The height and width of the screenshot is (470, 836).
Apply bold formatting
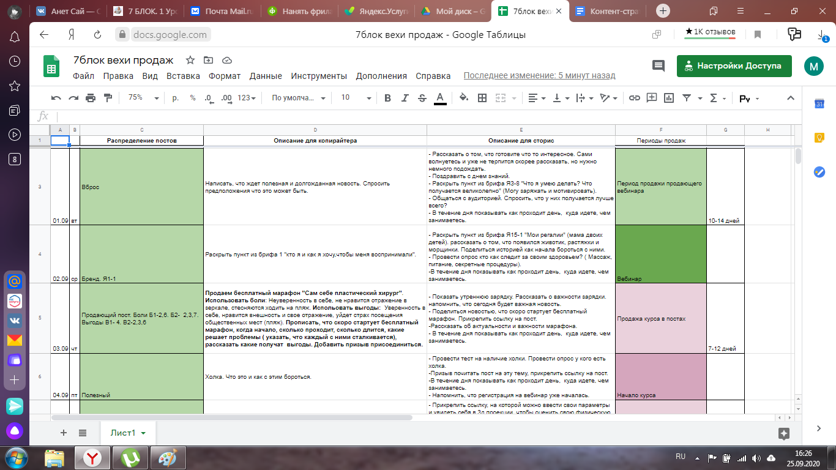click(387, 98)
